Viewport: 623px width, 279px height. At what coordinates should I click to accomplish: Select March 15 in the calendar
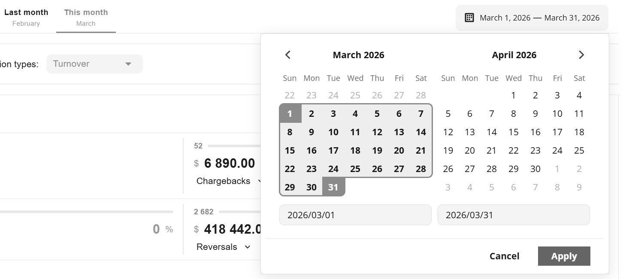(x=290, y=151)
